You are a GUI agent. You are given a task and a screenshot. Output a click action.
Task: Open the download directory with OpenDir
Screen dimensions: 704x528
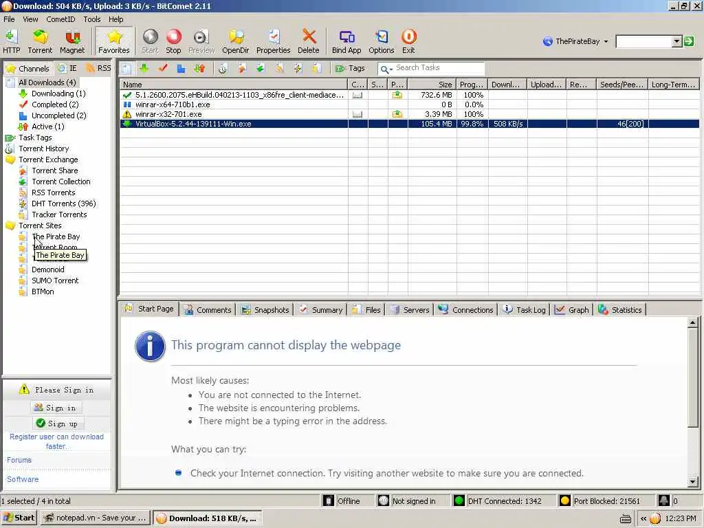tap(235, 41)
